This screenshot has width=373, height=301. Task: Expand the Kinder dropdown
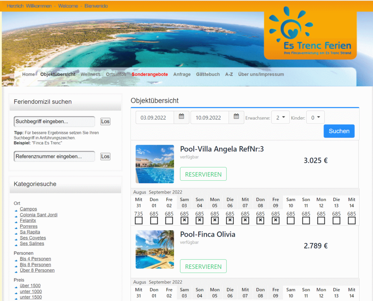[315, 117]
